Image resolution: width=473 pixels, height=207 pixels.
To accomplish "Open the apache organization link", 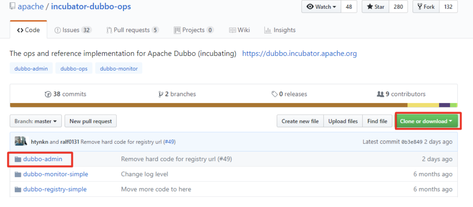I will click(x=31, y=6).
